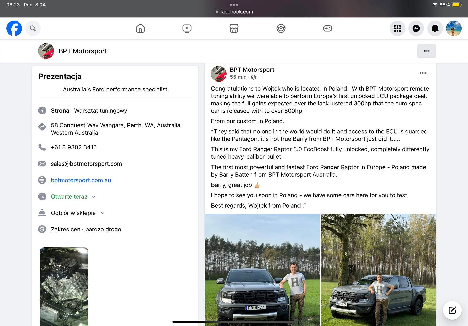Image resolution: width=468 pixels, height=326 pixels.
Task: Open Facebook search
Action: [33, 28]
